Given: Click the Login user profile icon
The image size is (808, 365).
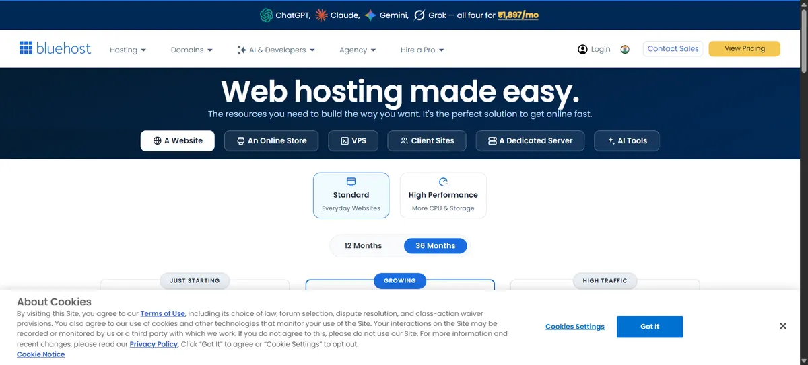Looking at the screenshot, I should (x=583, y=49).
